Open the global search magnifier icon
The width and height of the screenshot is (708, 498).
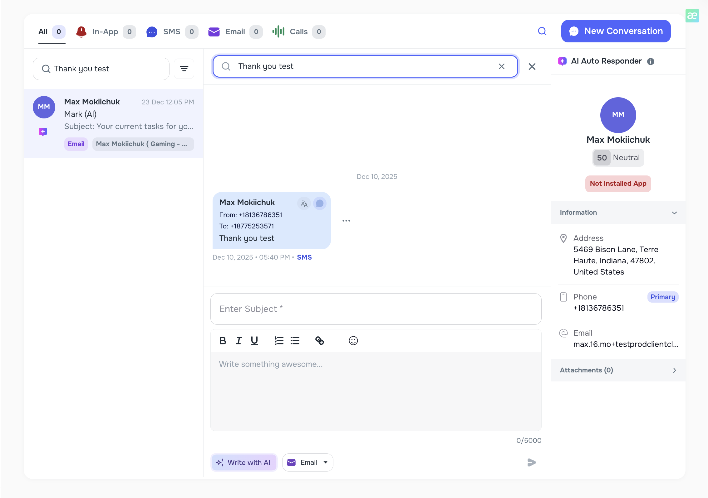[x=543, y=31]
